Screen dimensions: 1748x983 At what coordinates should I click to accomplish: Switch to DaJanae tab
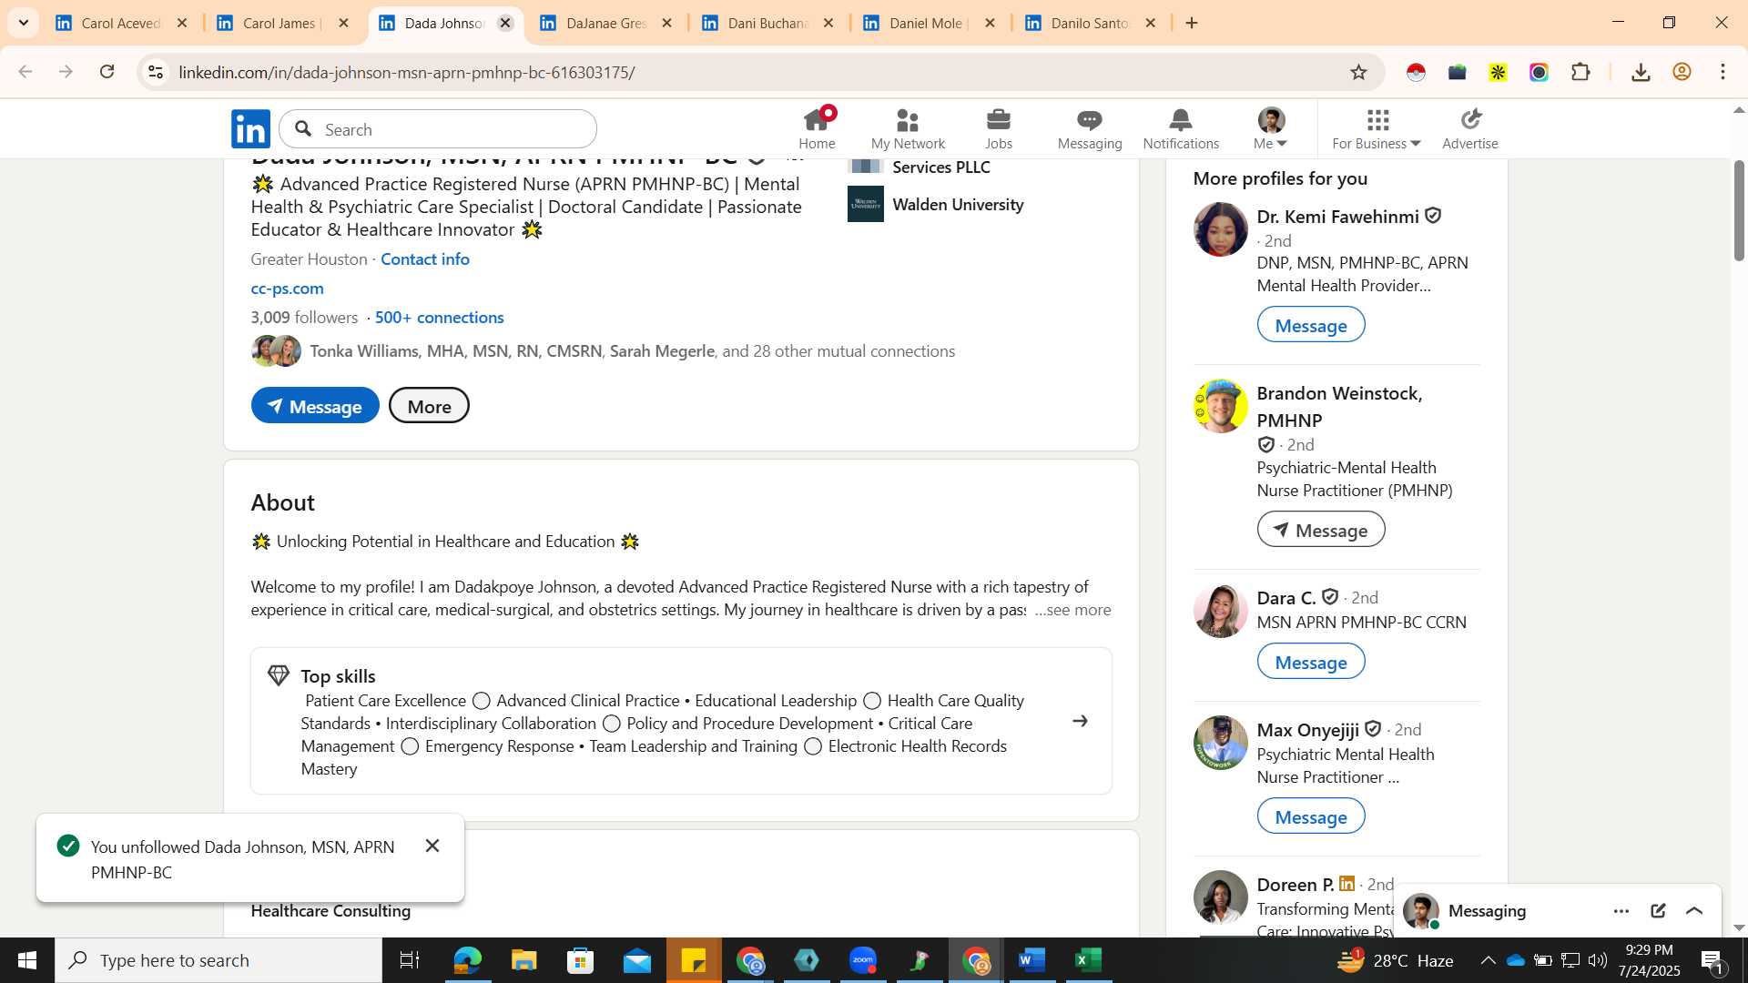click(x=606, y=23)
